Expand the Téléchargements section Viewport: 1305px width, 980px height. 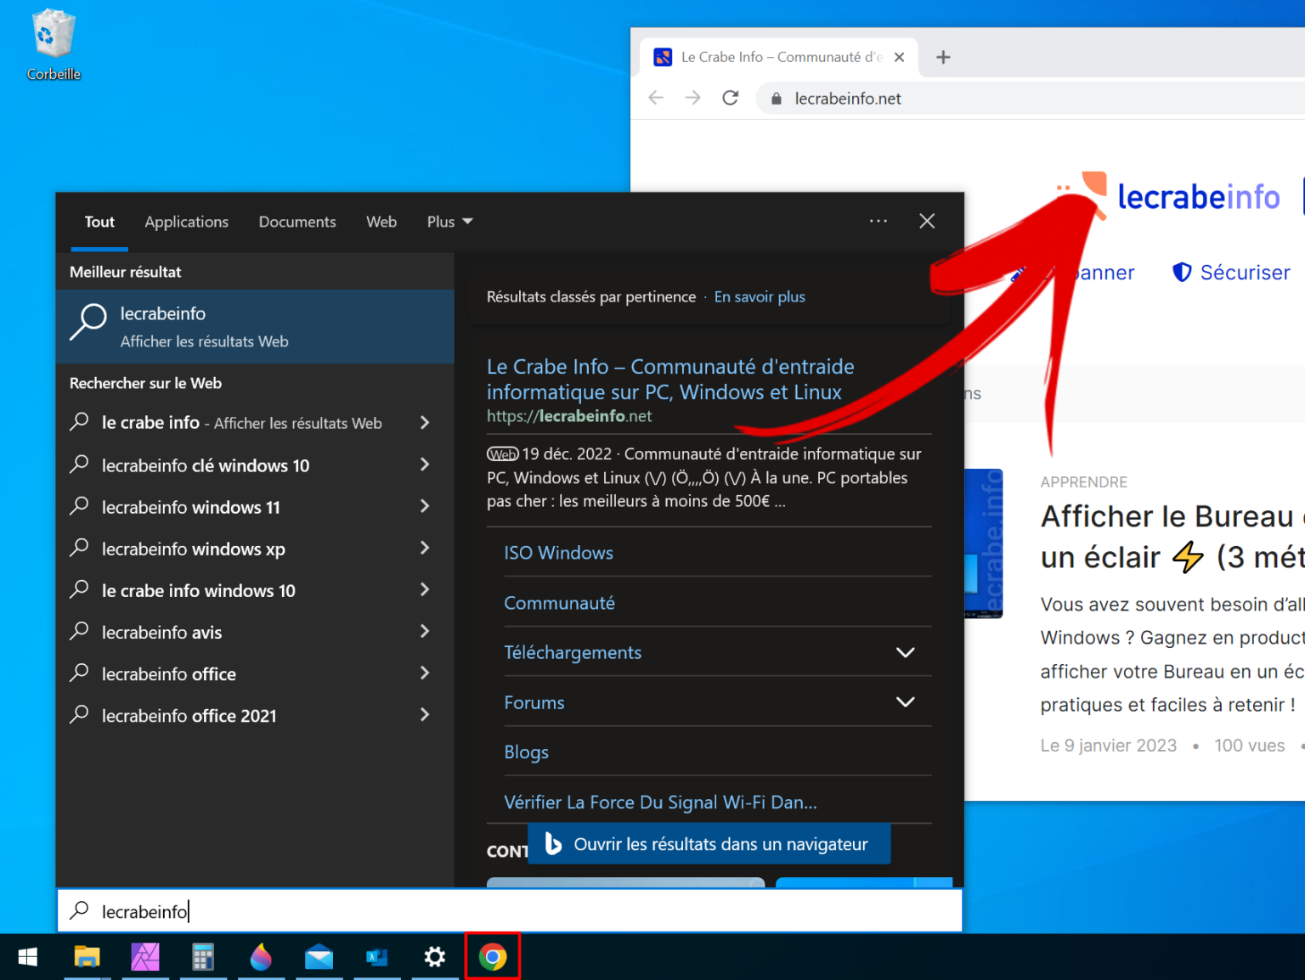[x=904, y=652]
